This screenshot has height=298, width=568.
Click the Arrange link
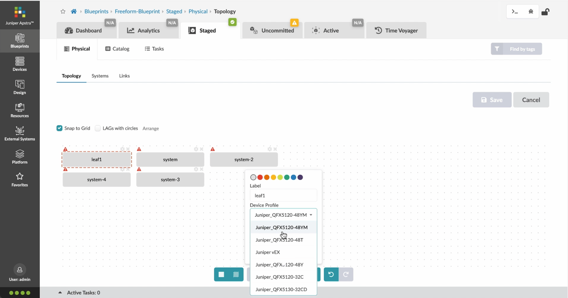[151, 129]
